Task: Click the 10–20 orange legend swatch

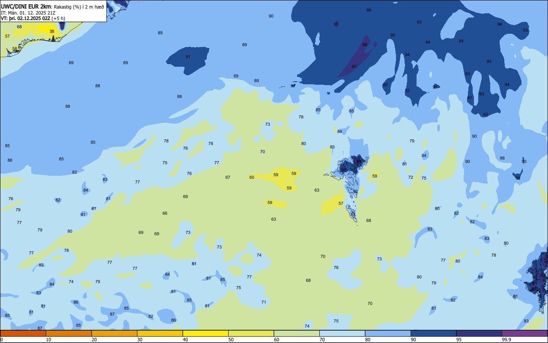Action: [x=68, y=333]
